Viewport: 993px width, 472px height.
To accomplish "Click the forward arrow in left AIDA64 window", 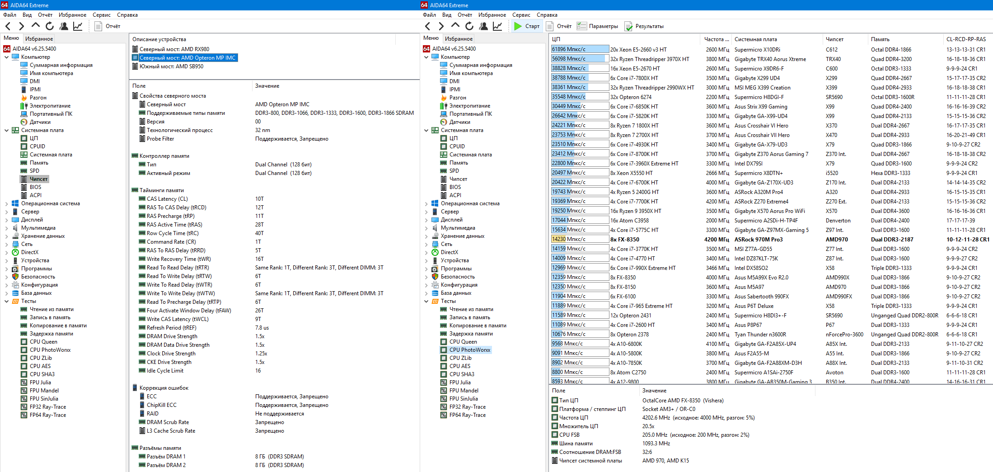I will (x=21, y=26).
